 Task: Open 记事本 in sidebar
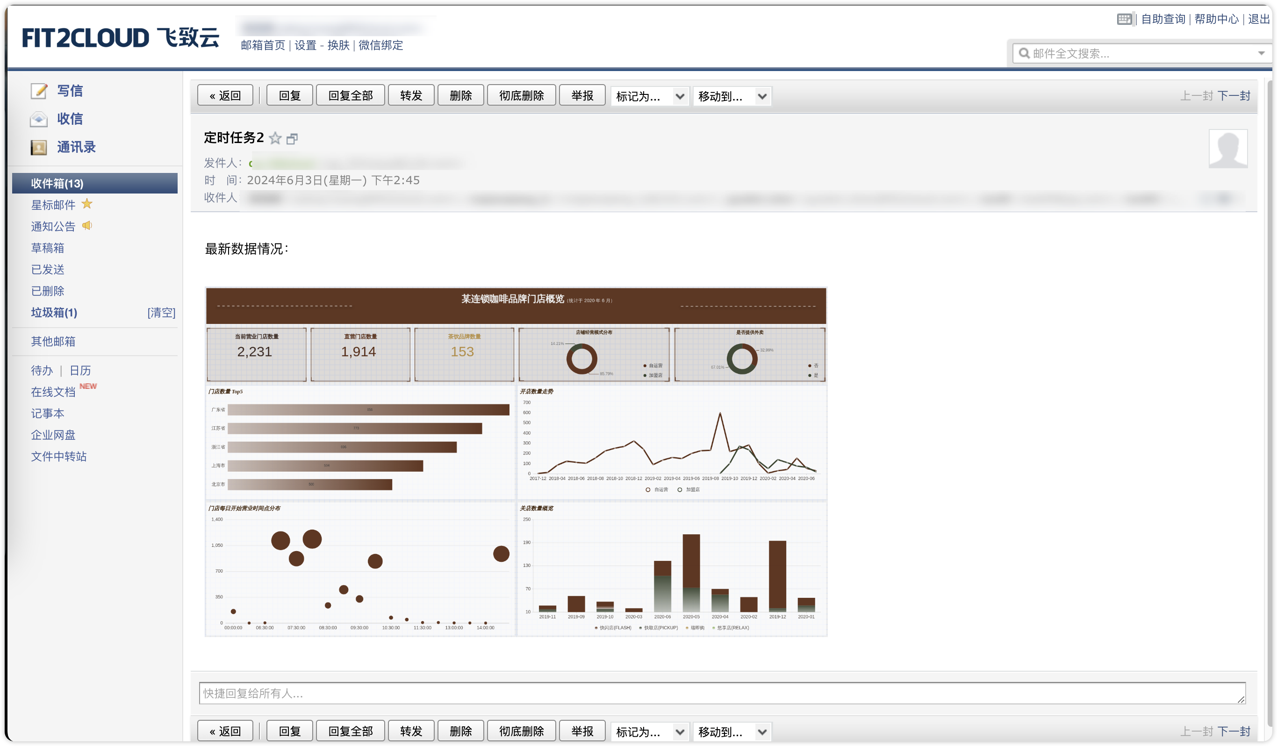[48, 414]
